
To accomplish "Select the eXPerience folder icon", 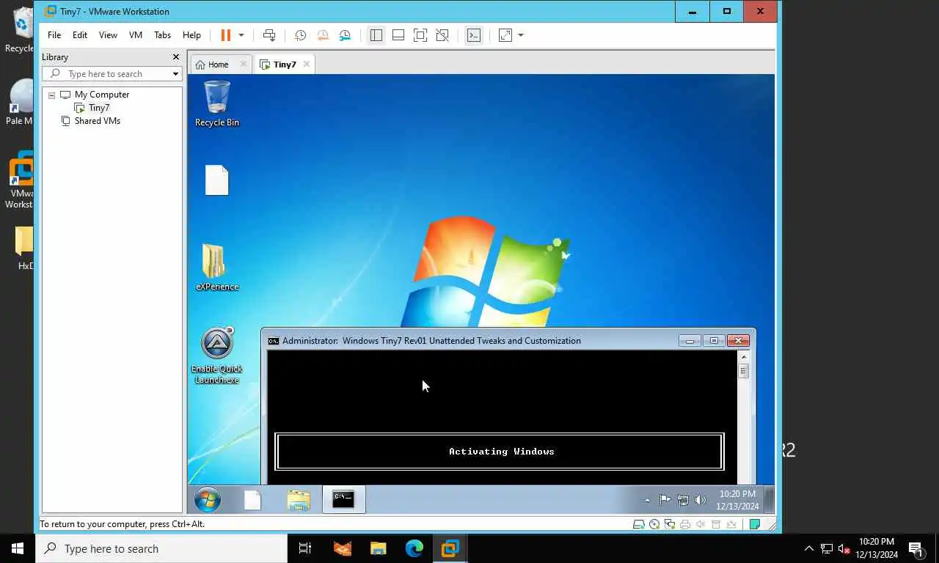I will [x=217, y=268].
